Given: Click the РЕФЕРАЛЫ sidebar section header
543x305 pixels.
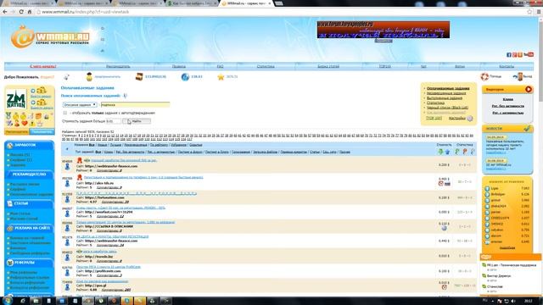Looking at the screenshot, I should click(x=30, y=263).
